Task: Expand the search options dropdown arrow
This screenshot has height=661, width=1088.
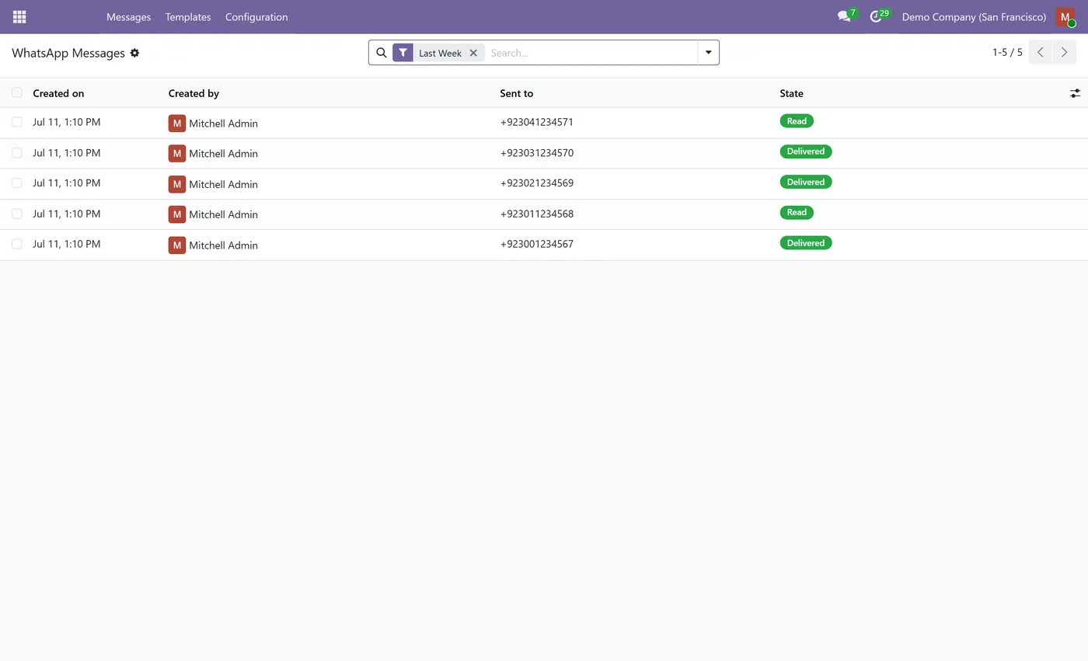Action: [x=709, y=52]
